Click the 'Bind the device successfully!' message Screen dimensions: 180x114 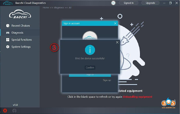tap(90, 58)
